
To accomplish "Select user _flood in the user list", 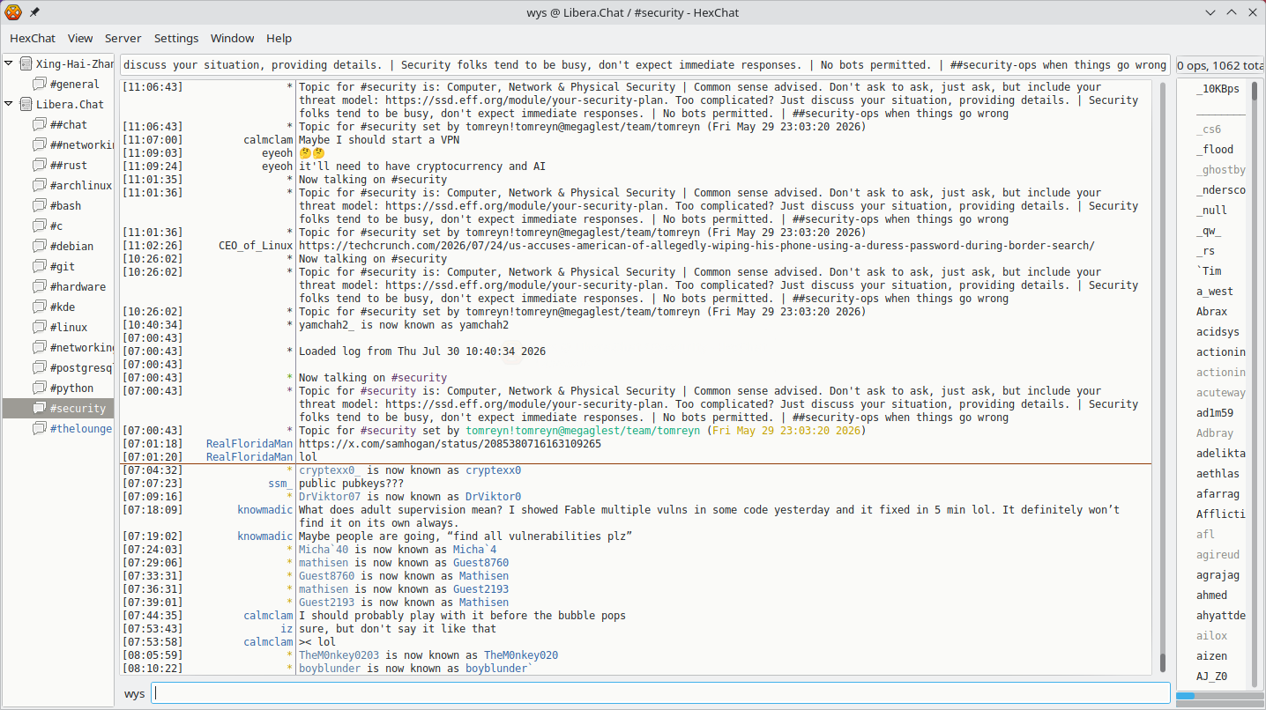I will [1215, 150].
